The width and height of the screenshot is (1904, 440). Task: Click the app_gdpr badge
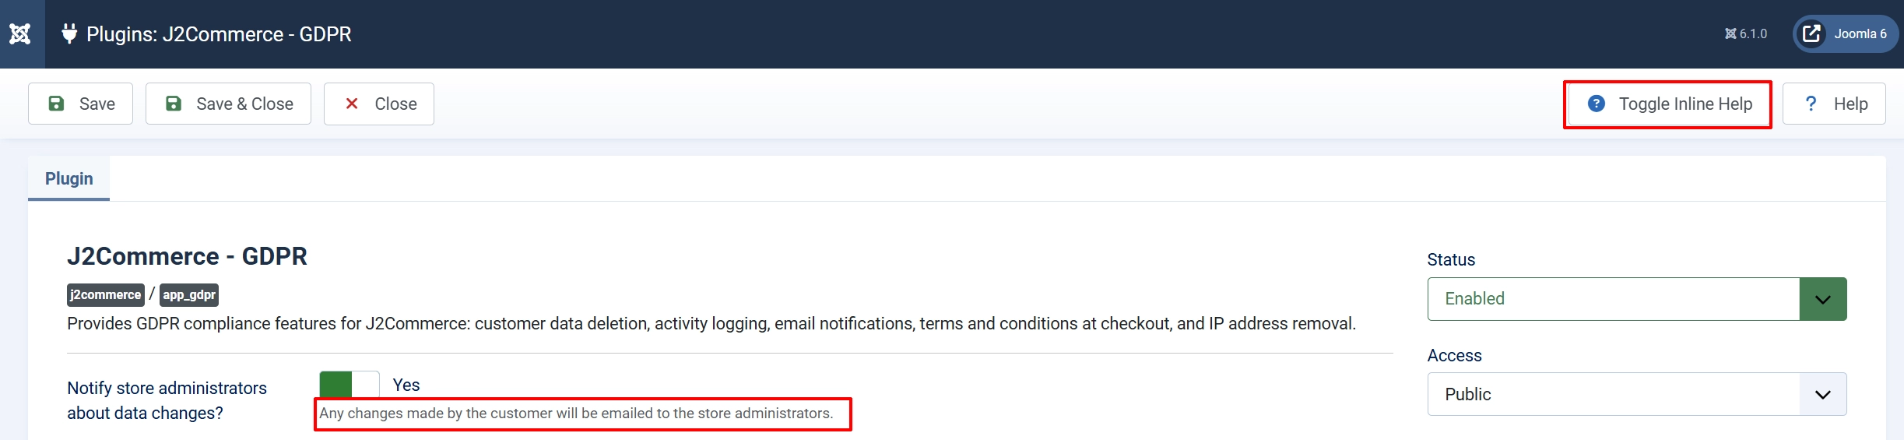(x=189, y=294)
